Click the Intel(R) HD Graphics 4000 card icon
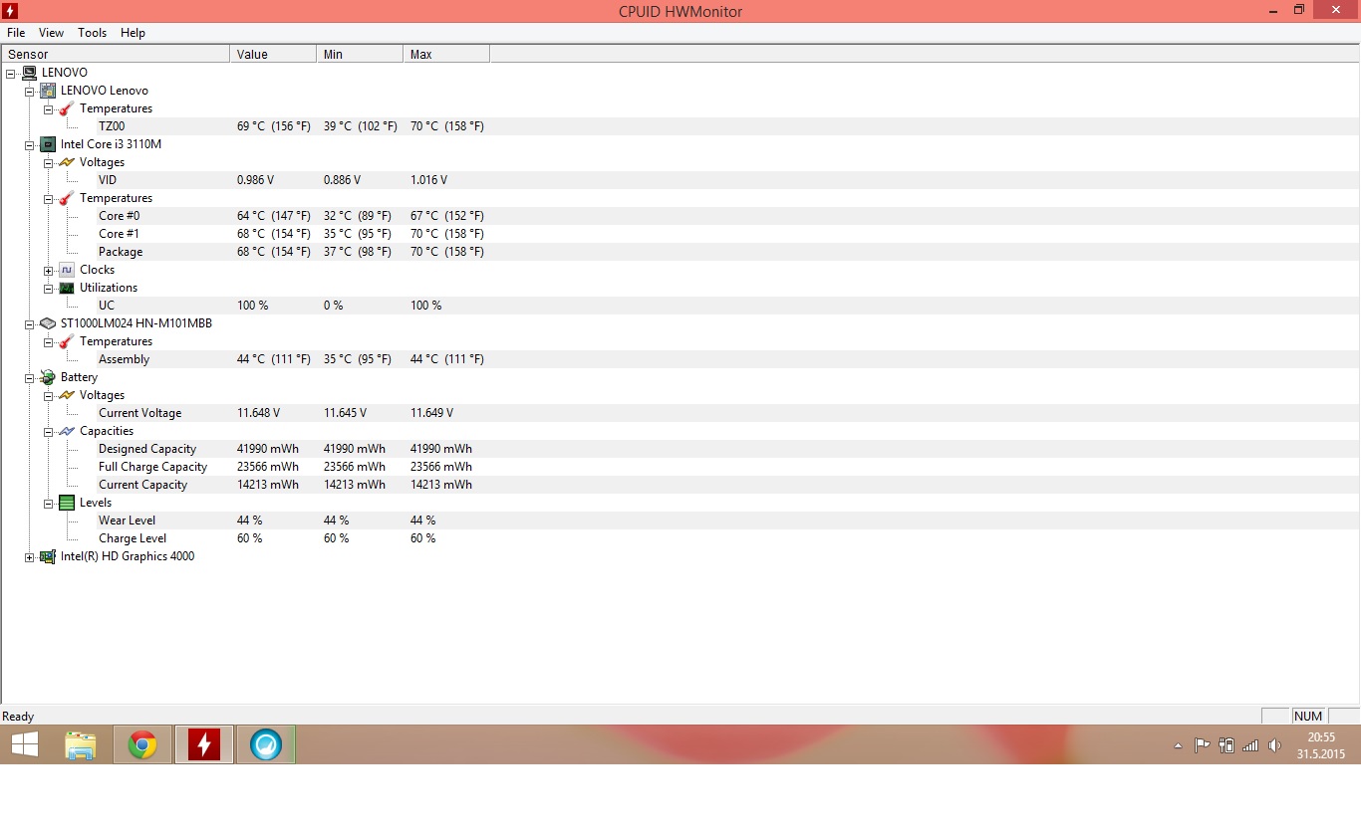 pos(48,556)
